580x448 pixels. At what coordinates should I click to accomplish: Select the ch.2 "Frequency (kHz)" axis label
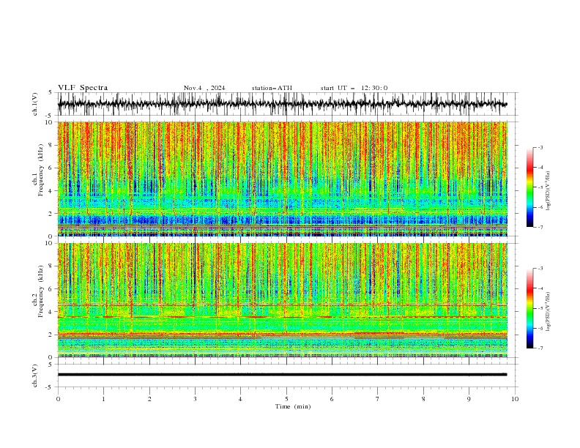[41, 291]
